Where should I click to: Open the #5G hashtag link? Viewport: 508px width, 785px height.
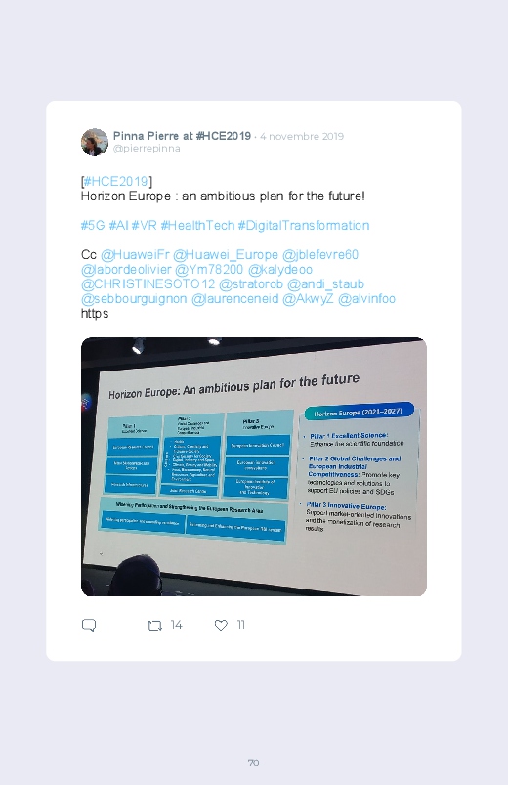point(93,225)
